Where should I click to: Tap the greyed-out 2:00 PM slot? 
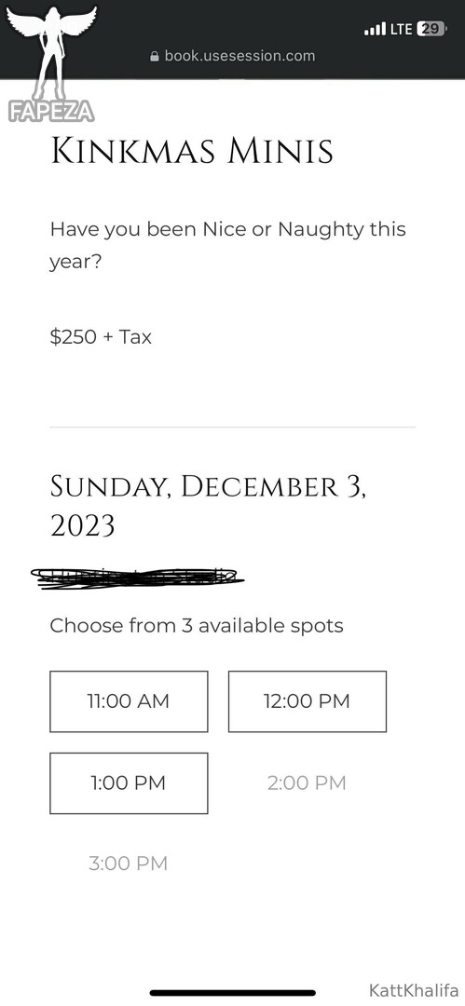pyautogui.click(x=307, y=782)
